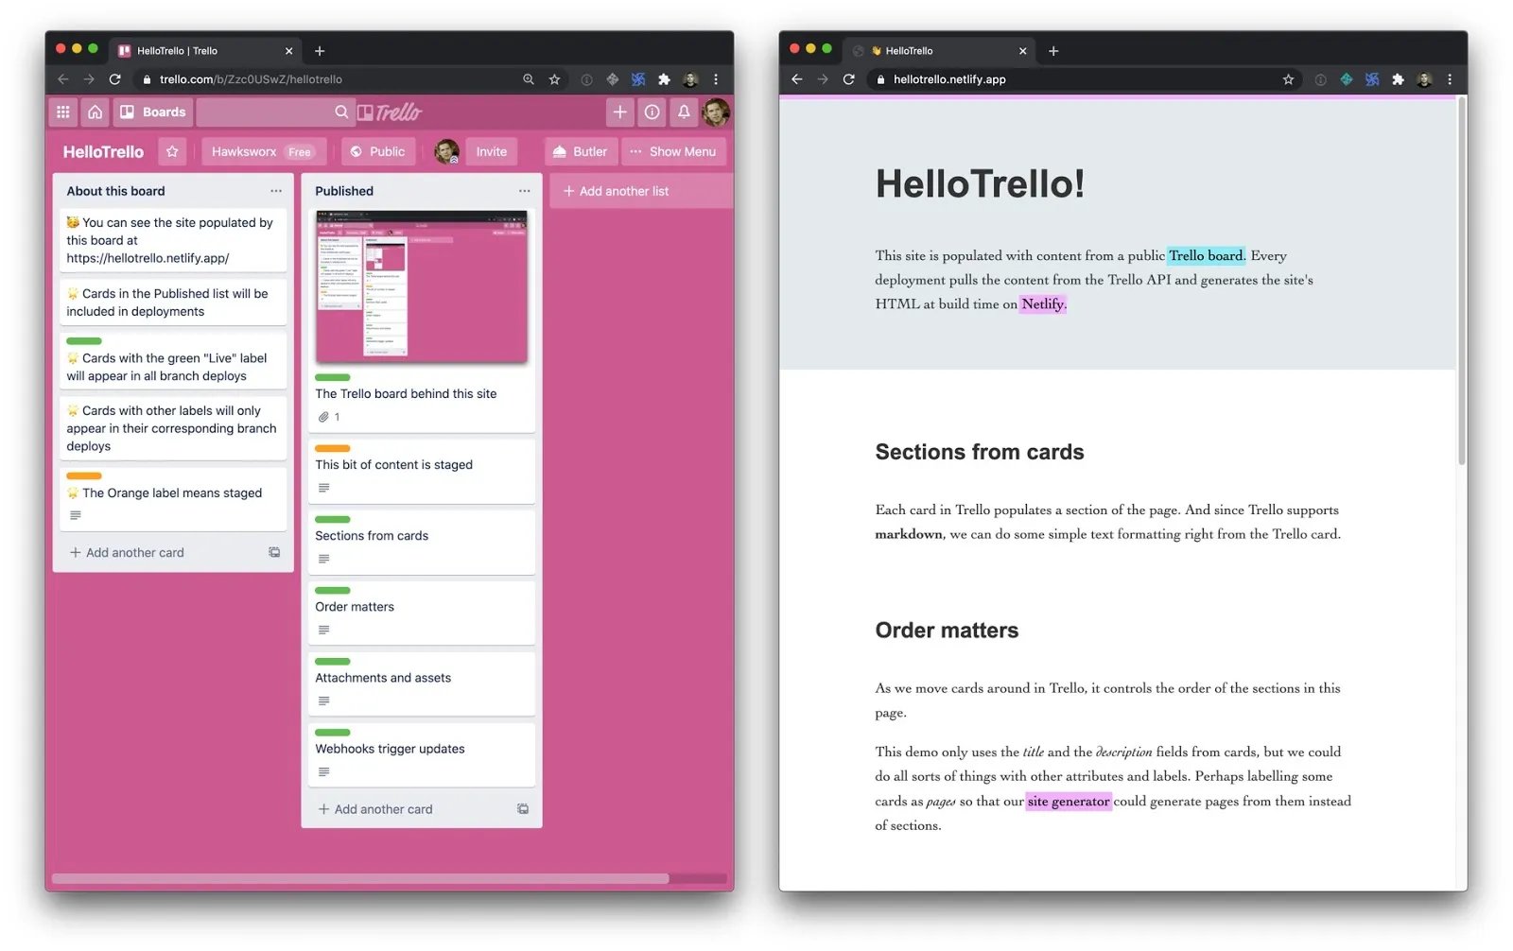Image resolution: width=1513 pixels, height=951 pixels.
Task: Click the orange label on staged content card
Action: [x=332, y=448]
